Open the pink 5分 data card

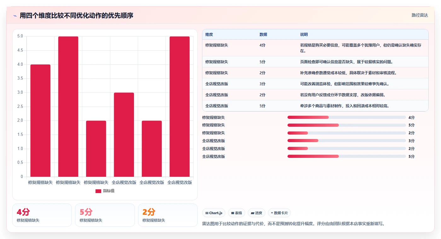[105, 215]
